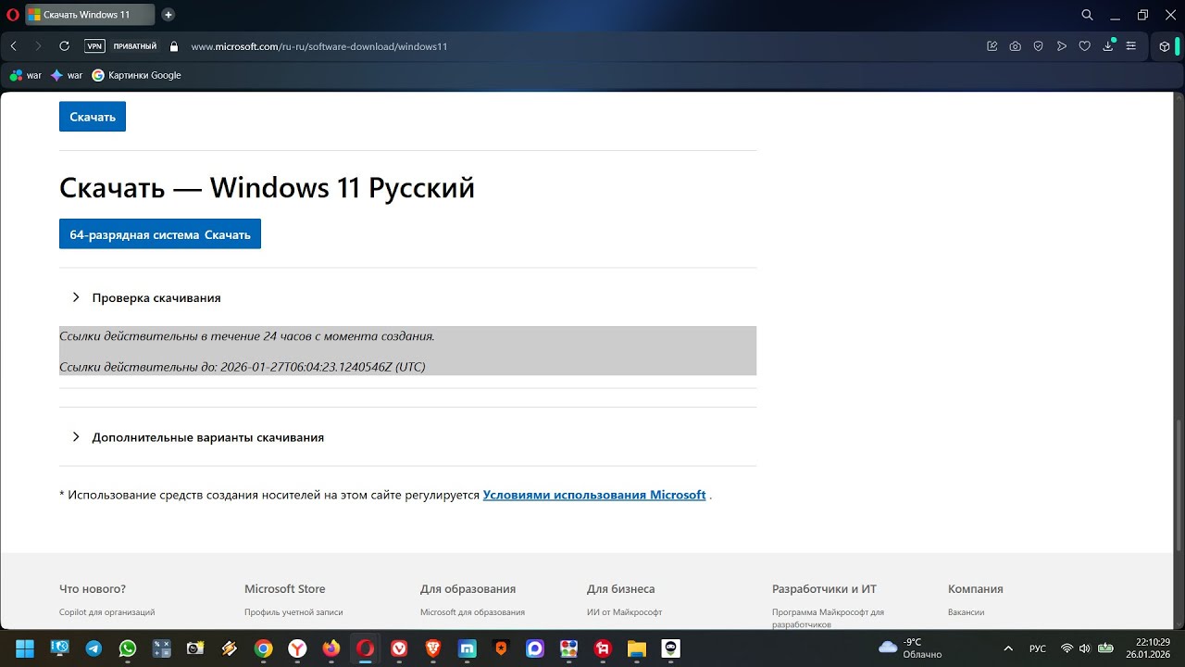Open Microsoft для образования footer link
The width and height of the screenshot is (1185, 667).
tap(472, 612)
